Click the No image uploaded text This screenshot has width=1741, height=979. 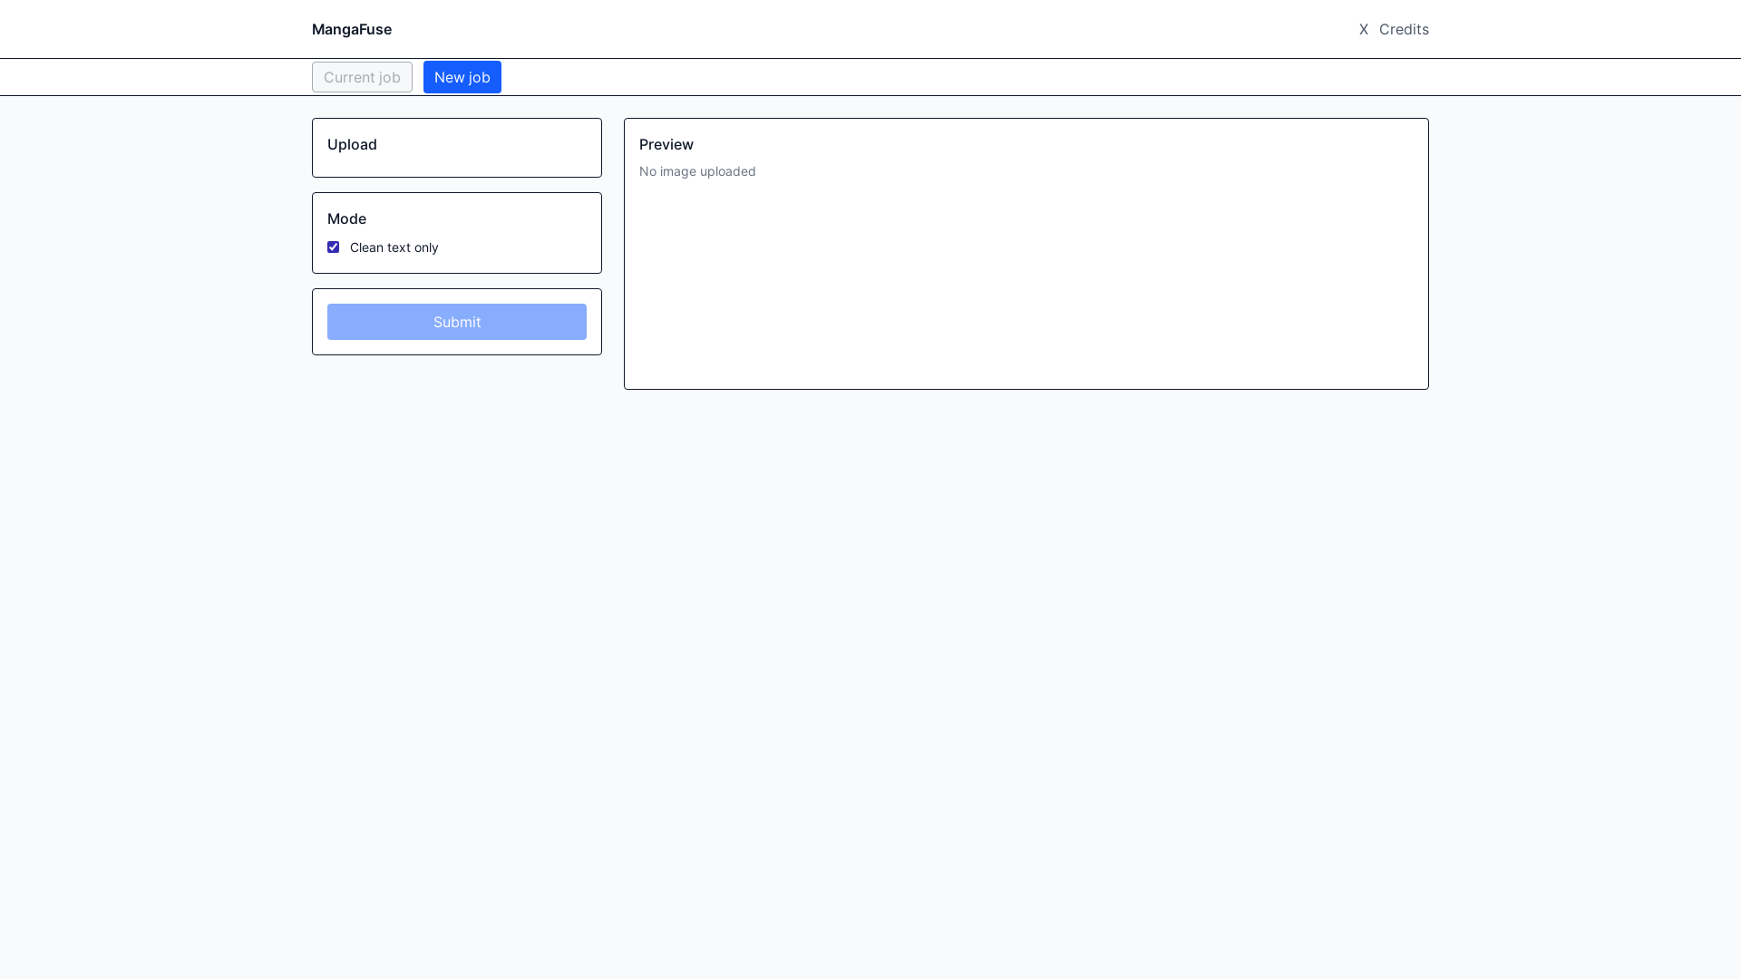click(697, 171)
